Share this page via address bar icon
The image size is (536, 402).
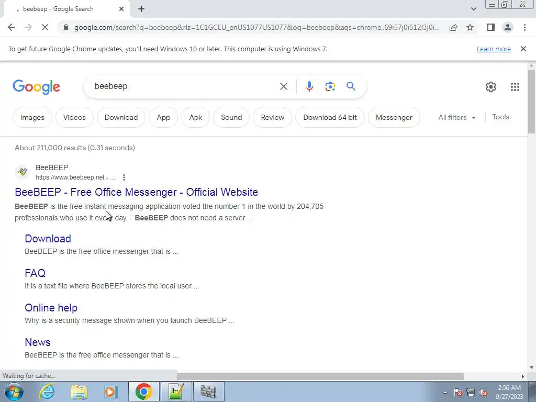(453, 27)
